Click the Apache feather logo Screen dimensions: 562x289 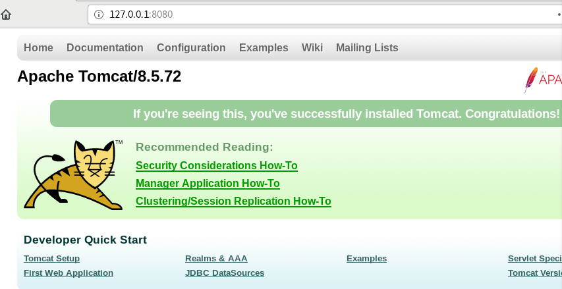pos(543,80)
